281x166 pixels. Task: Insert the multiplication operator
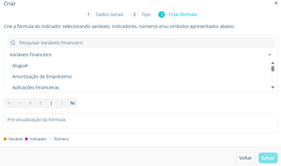[30, 103]
